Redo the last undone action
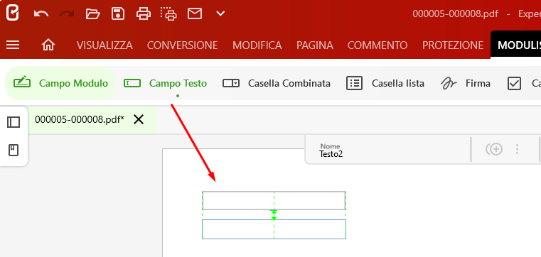Screen dimensions: 541x257 (x=67, y=13)
